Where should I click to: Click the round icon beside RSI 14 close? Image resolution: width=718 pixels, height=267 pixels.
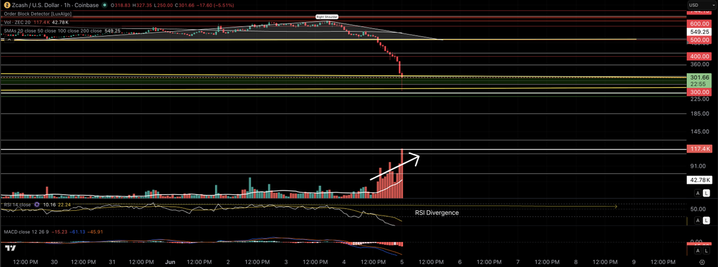tap(37, 204)
